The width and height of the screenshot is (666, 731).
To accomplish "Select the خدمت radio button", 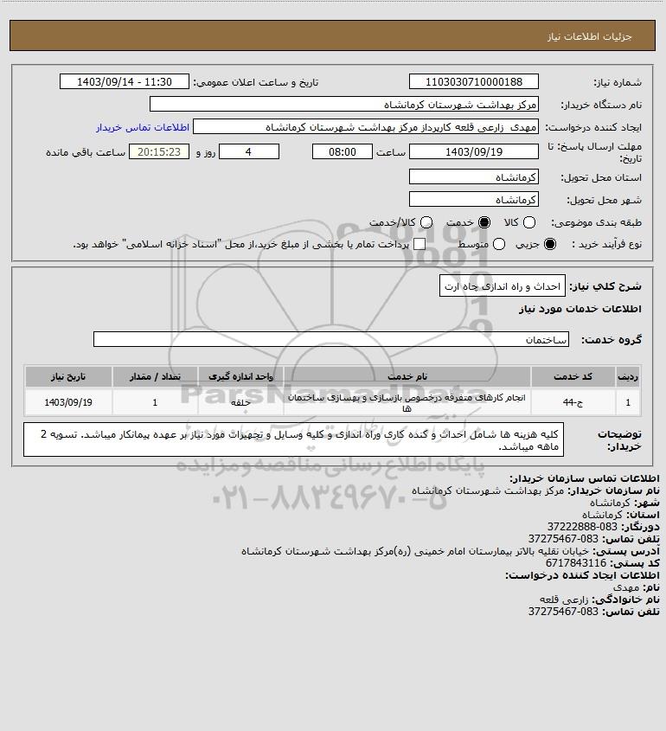I will coord(484,222).
